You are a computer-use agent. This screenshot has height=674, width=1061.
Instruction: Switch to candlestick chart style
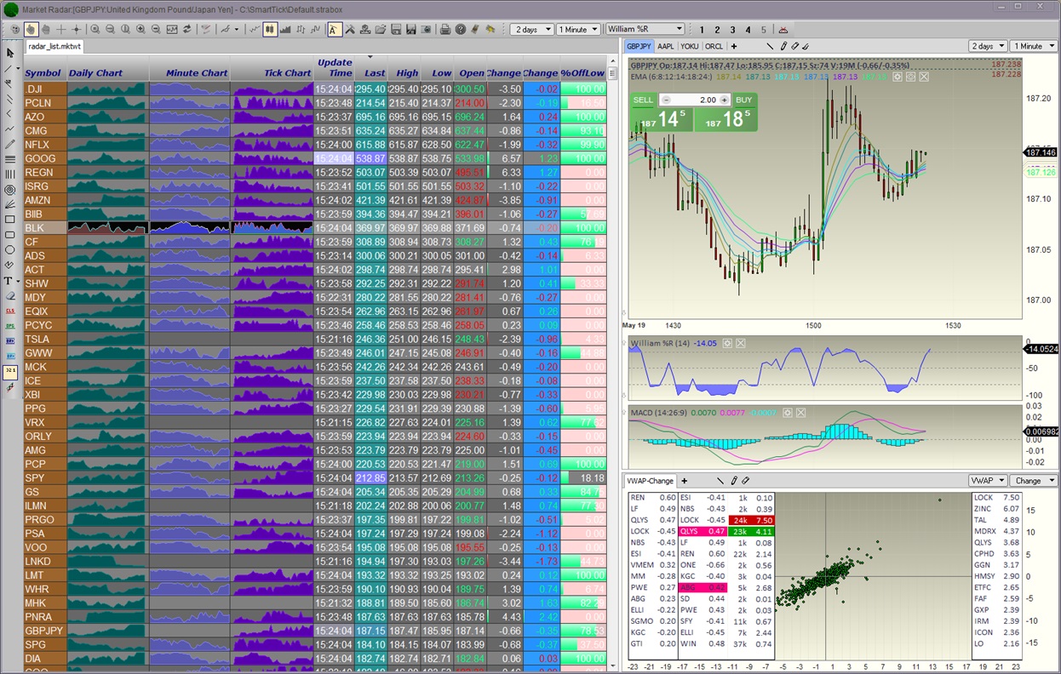[x=270, y=29]
